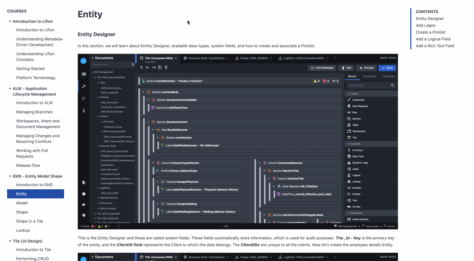The height and width of the screenshot is (261, 474).
Task: Click the redo arrow icon in designer toolbar
Action: point(154,67)
